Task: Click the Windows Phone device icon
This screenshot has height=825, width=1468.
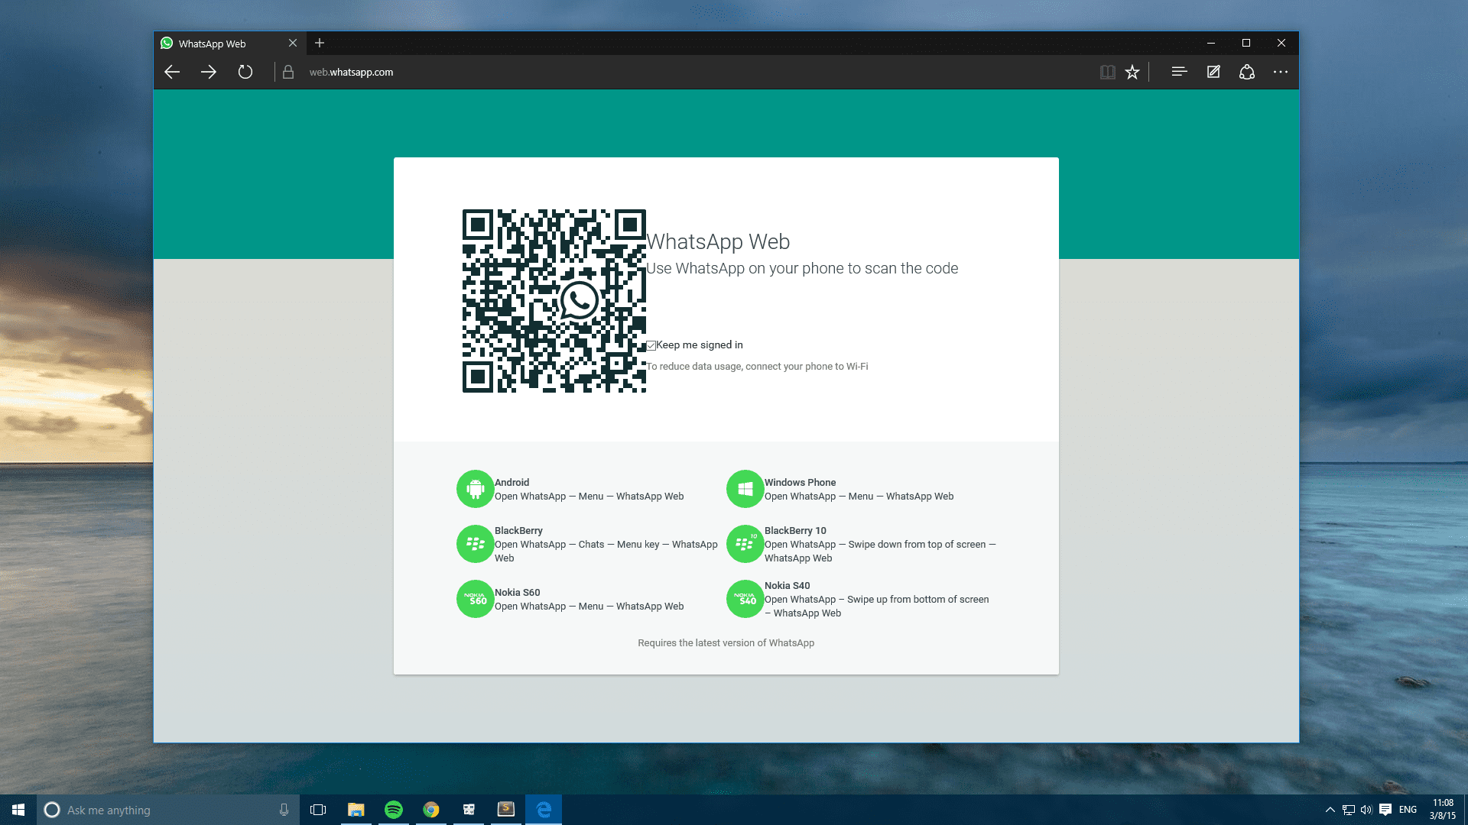Action: pyautogui.click(x=745, y=489)
